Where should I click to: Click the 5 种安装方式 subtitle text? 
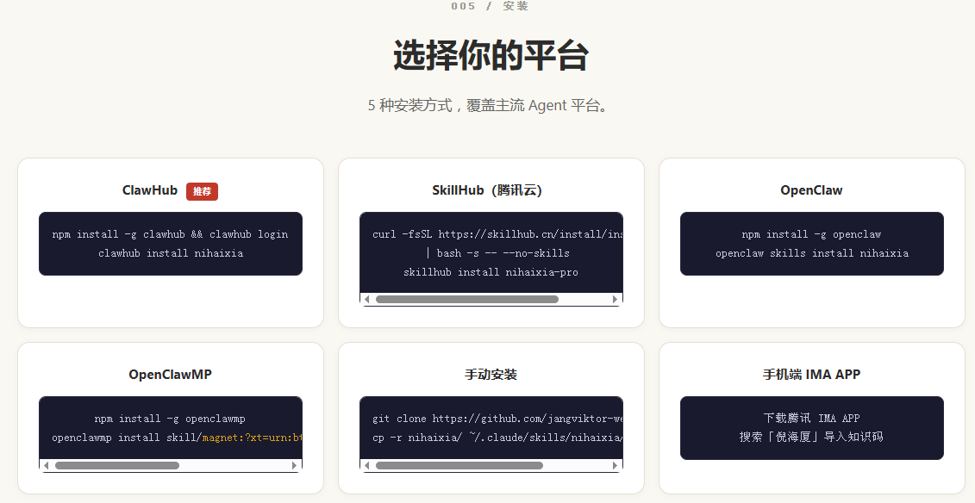coord(488,106)
